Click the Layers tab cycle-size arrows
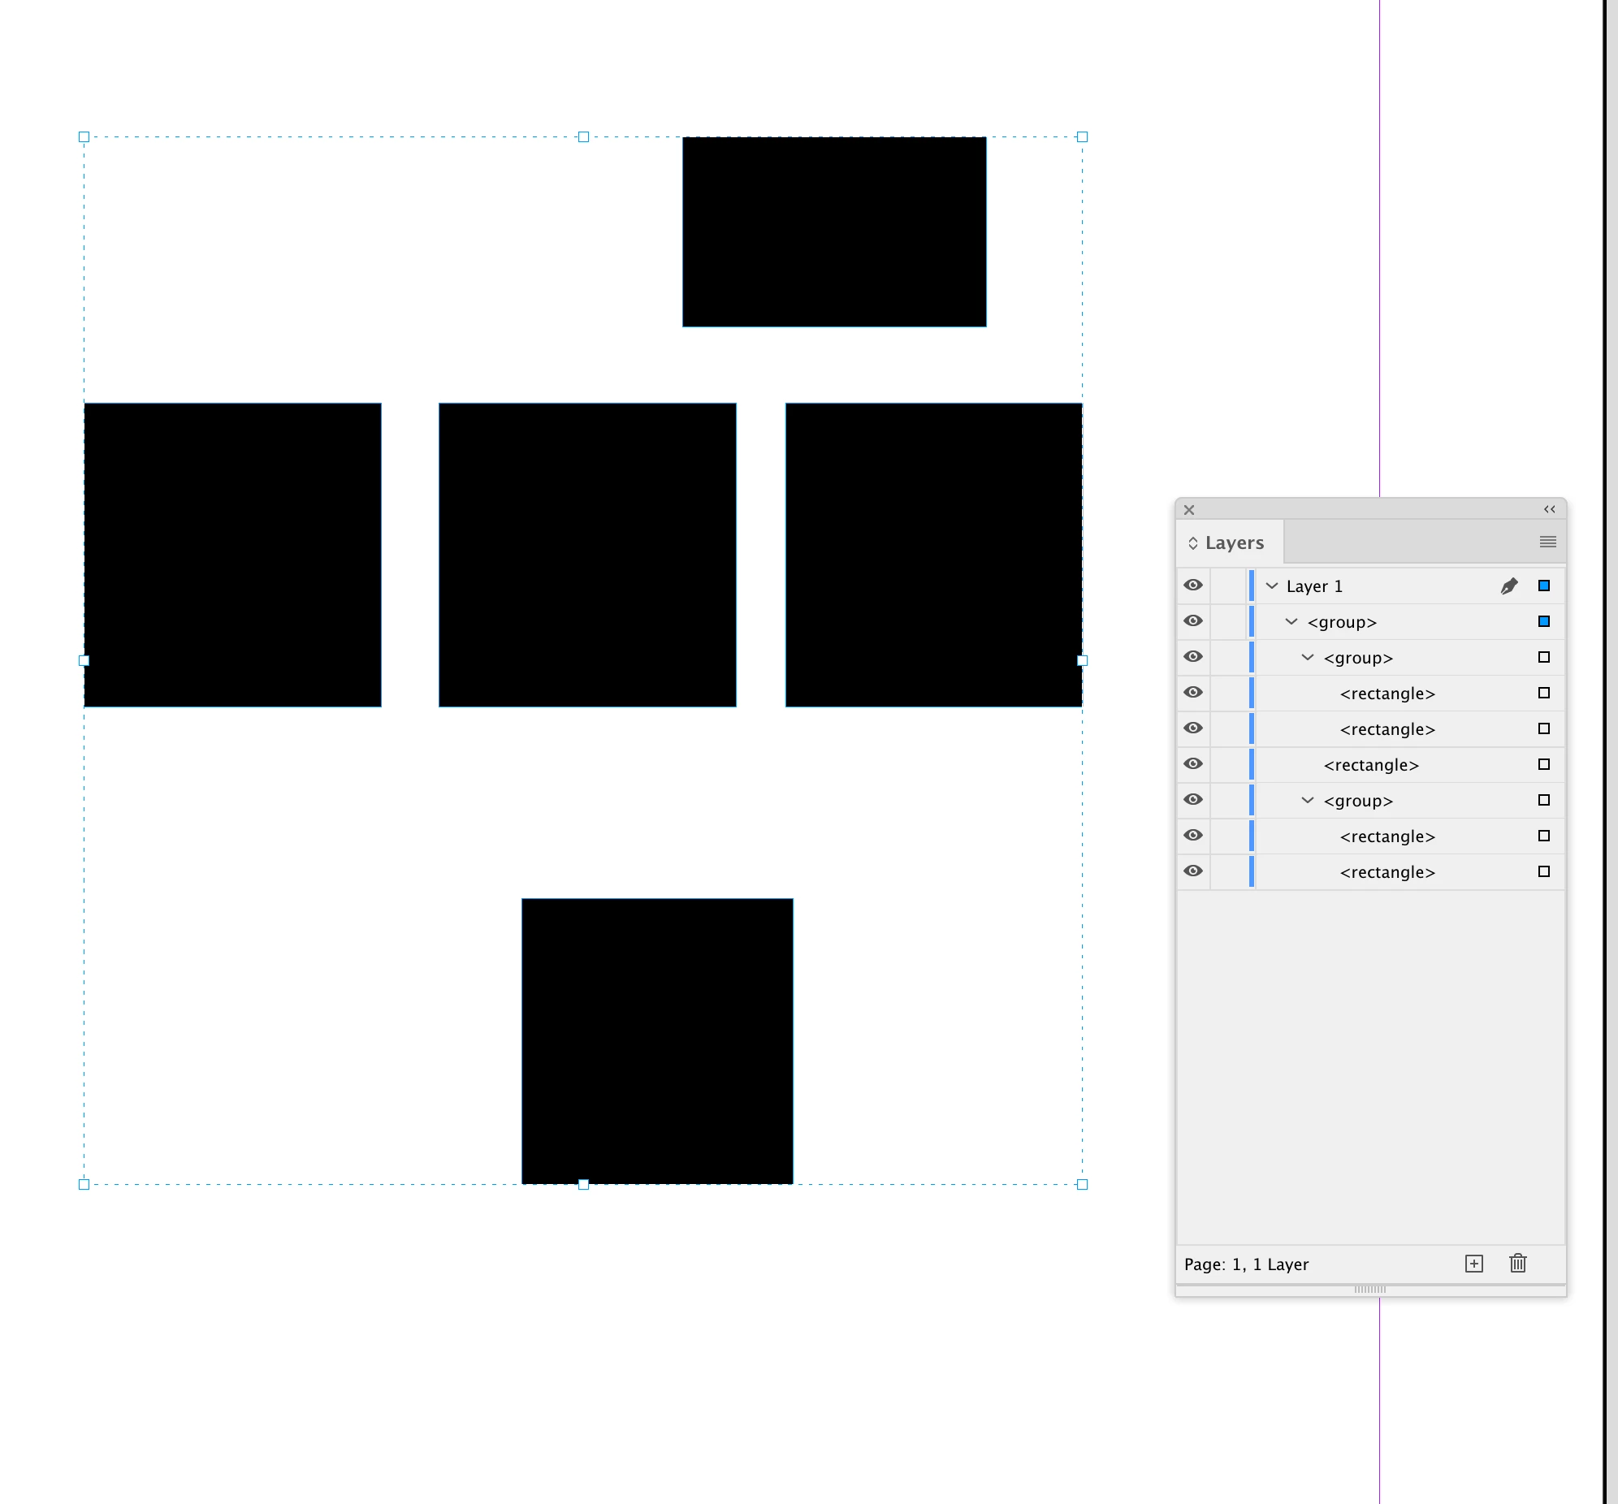The image size is (1618, 1504). [1192, 542]
